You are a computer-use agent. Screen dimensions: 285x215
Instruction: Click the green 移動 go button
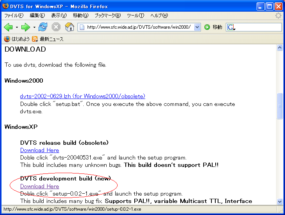point(213,27)
